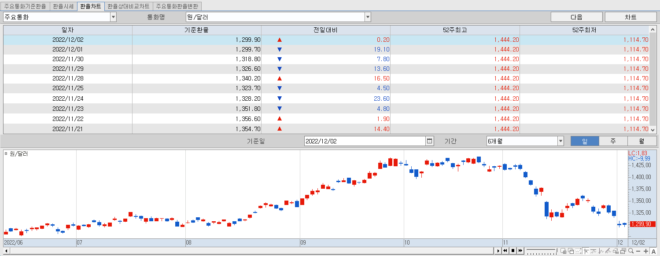Select the 2022/11/30 date cell

tap(68, 59)
